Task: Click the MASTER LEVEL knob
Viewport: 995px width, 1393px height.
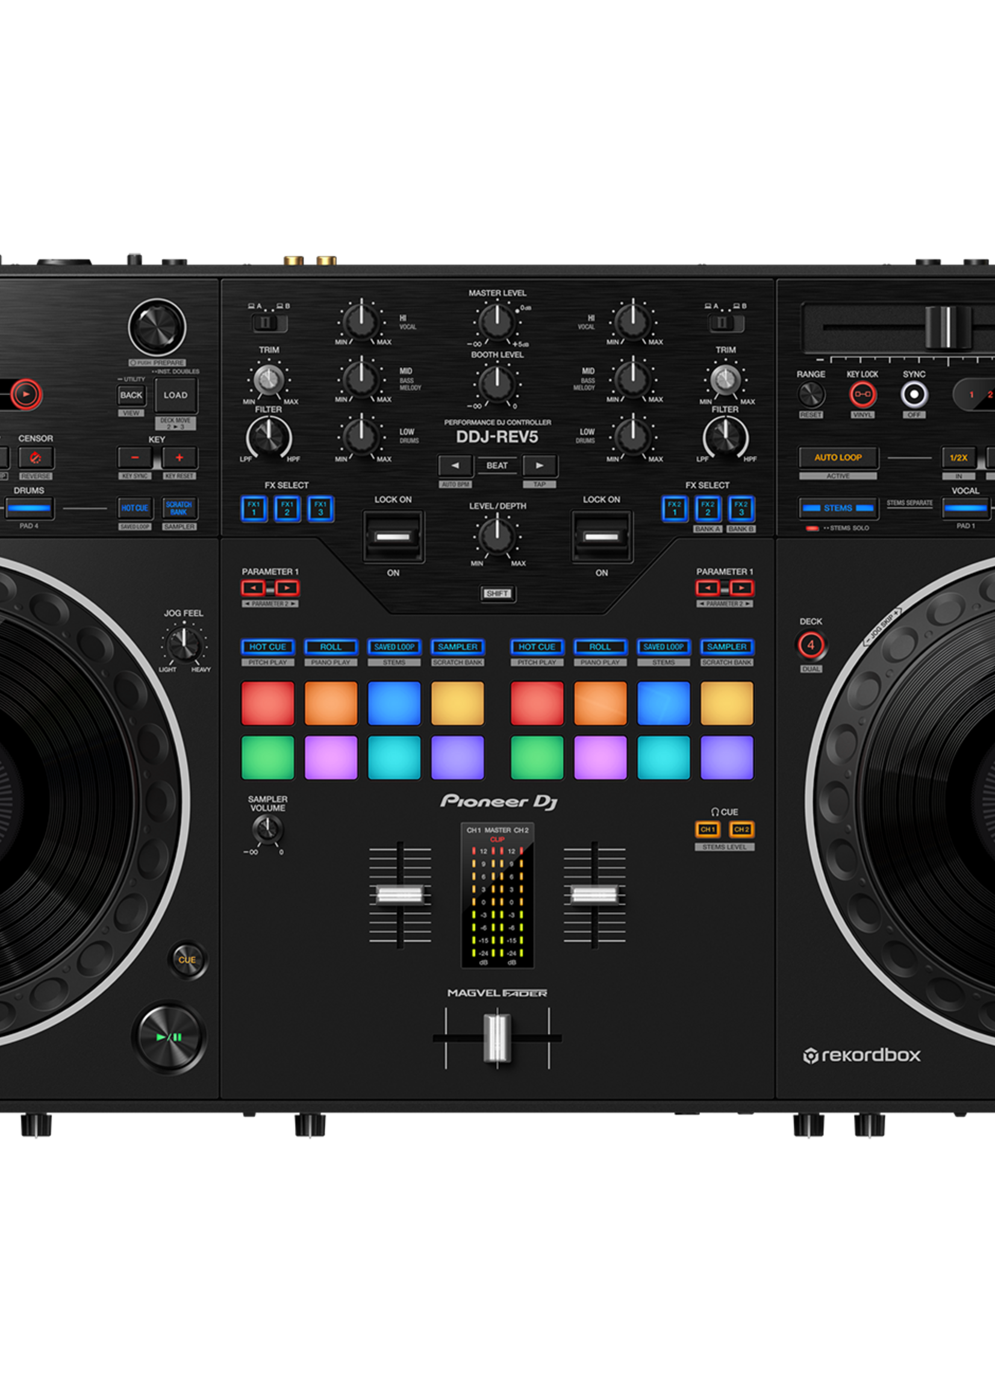Action: 497,322
